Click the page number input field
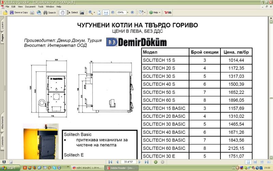Viewport: 273px width, 171px height. point(129,162)
